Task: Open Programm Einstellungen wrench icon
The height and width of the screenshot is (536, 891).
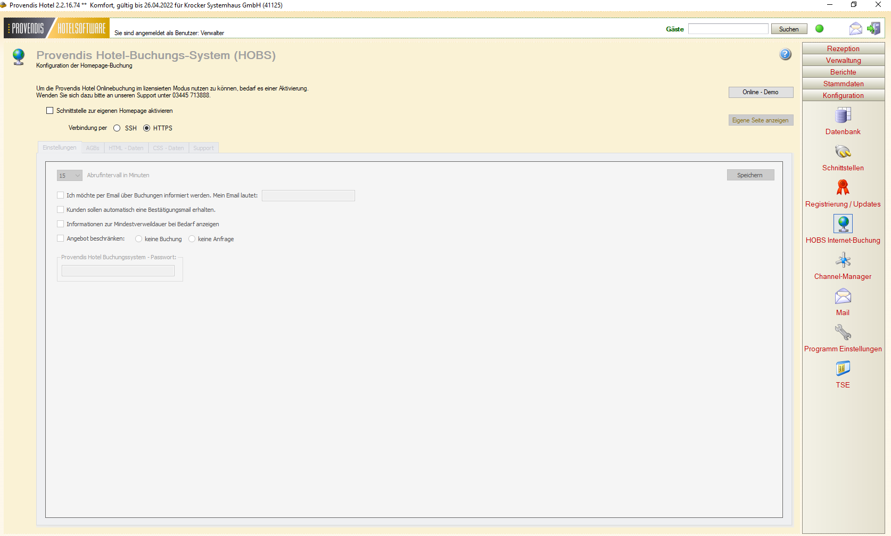Action: tap(843, 332)
